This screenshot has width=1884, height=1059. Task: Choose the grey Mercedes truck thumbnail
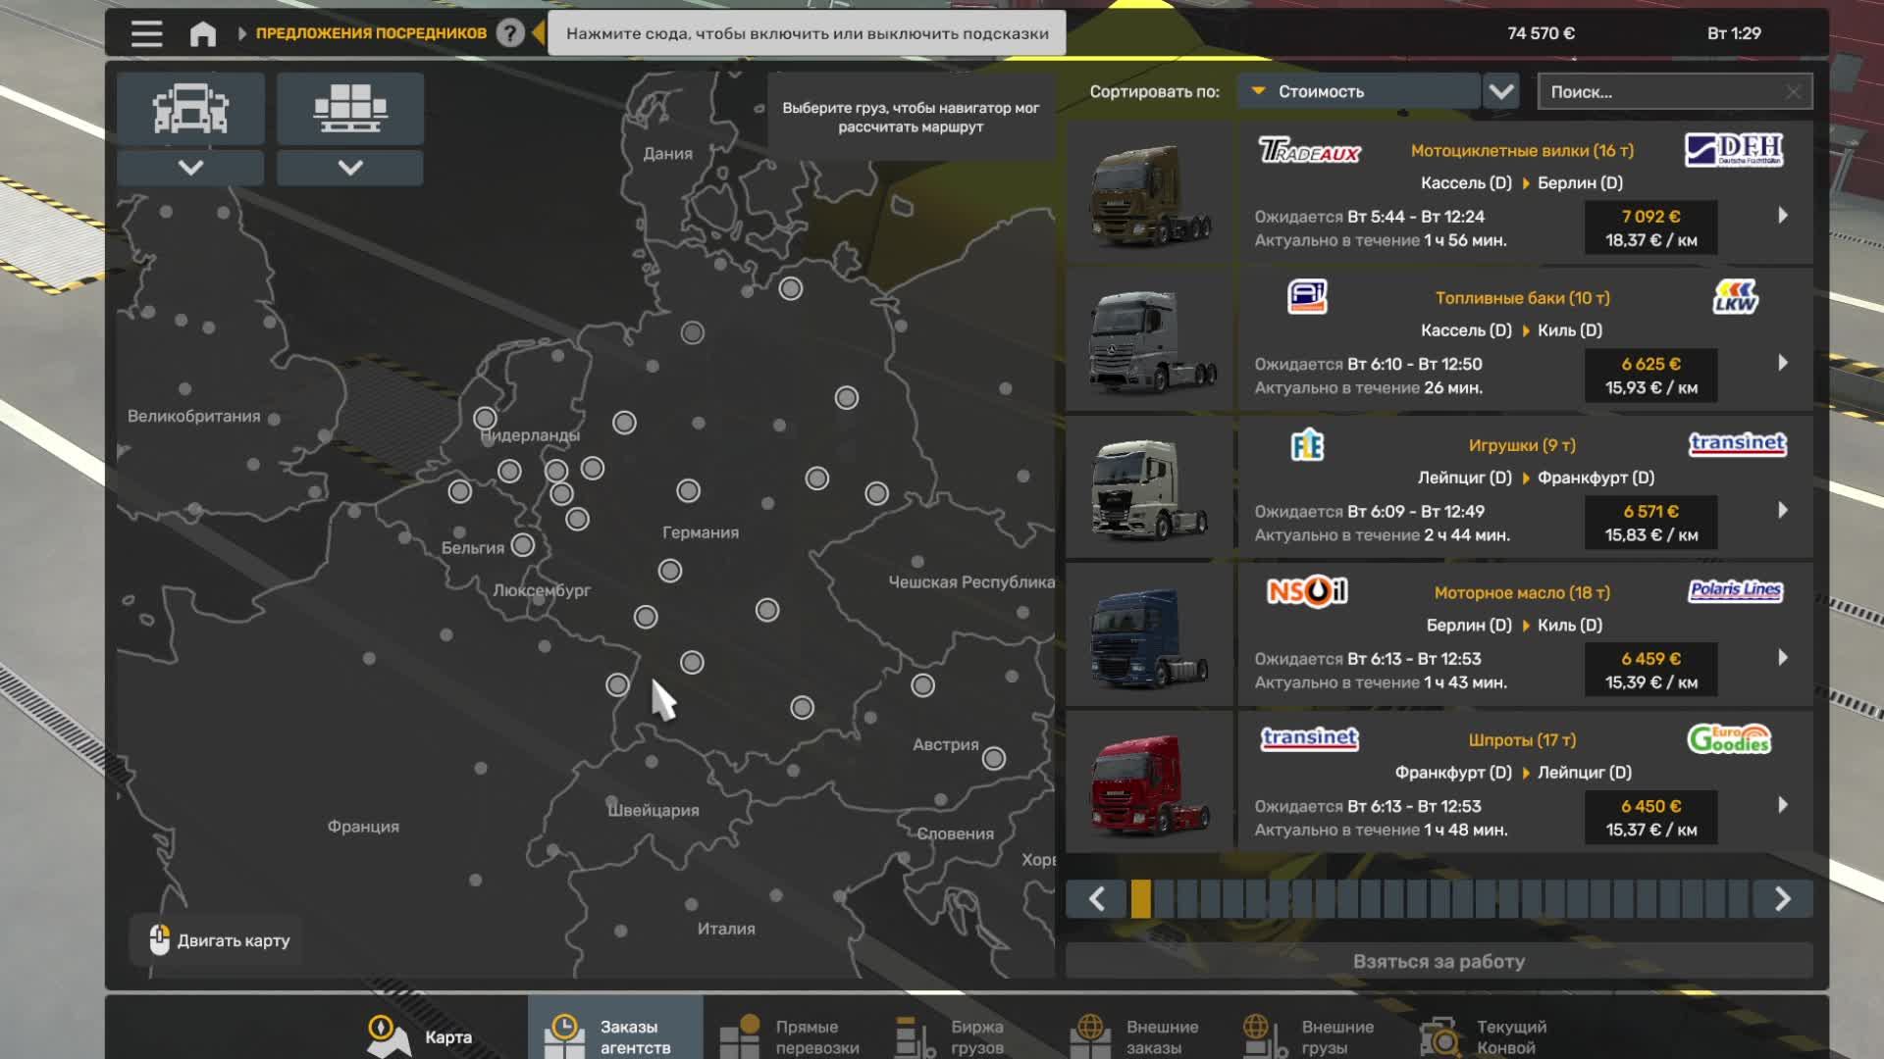click(x=1149, y=340)
